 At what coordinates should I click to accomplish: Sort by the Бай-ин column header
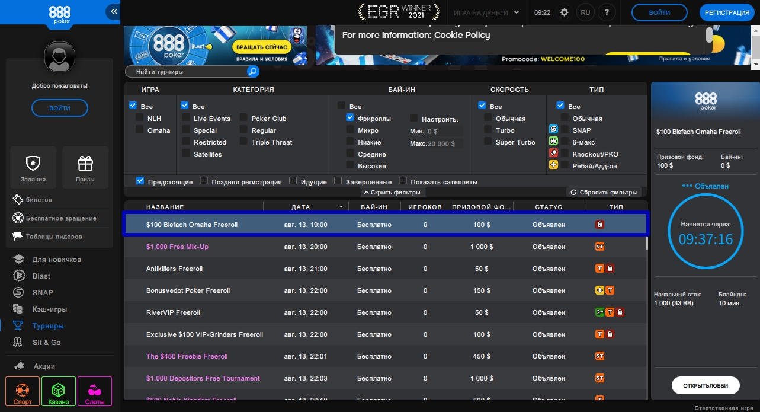click(374, 207)
